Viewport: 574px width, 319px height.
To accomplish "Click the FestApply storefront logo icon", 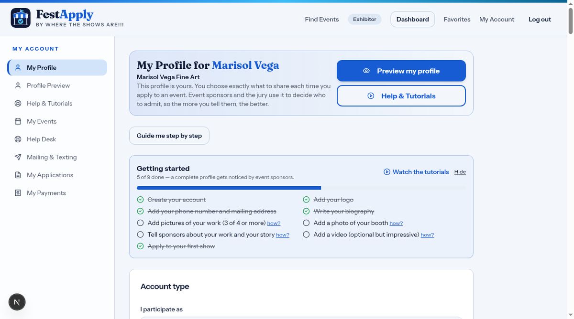I will click(21, 18).
